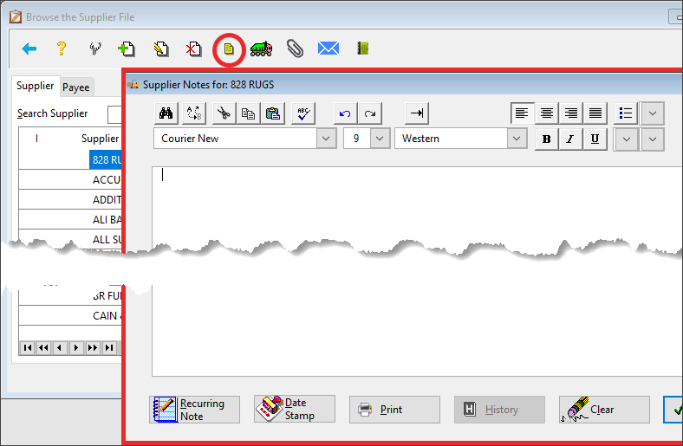This screenshot has width=683, height=446.
Task: Click the Supplier column header
Action: 100,139
